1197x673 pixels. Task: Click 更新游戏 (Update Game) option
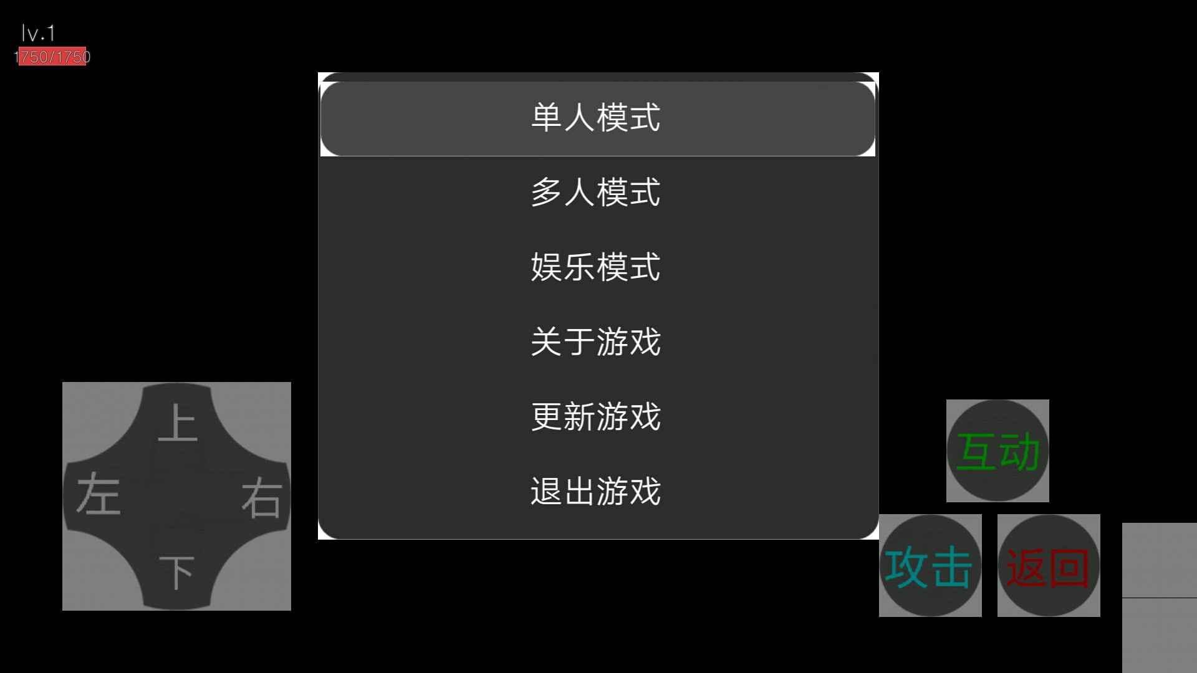click(x=598, y=416)
